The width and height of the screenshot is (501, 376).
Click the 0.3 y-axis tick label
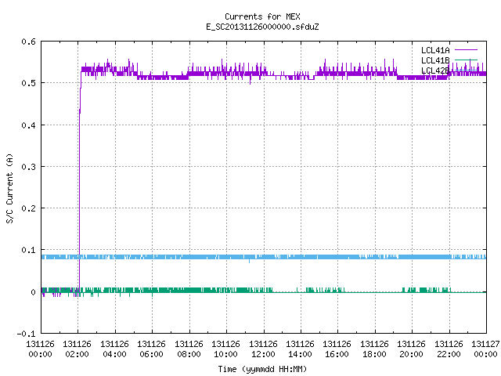point(29,167)
